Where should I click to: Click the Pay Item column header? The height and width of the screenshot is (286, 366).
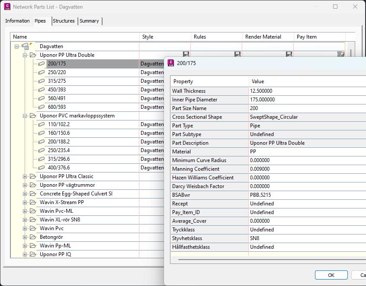320,37
